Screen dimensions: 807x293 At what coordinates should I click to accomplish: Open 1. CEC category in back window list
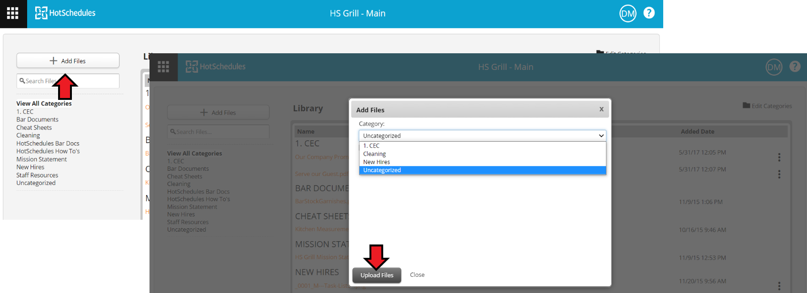[25, 111]
